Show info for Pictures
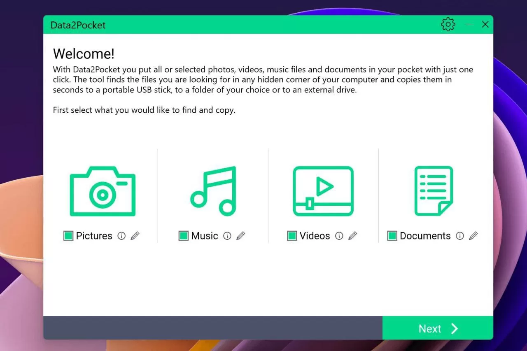 (121, 236)
